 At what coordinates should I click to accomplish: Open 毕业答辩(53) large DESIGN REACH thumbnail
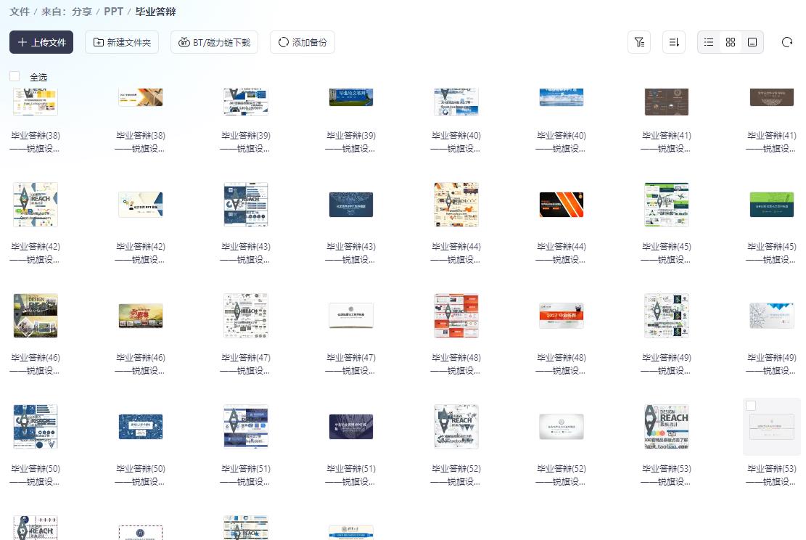(667, 427)
